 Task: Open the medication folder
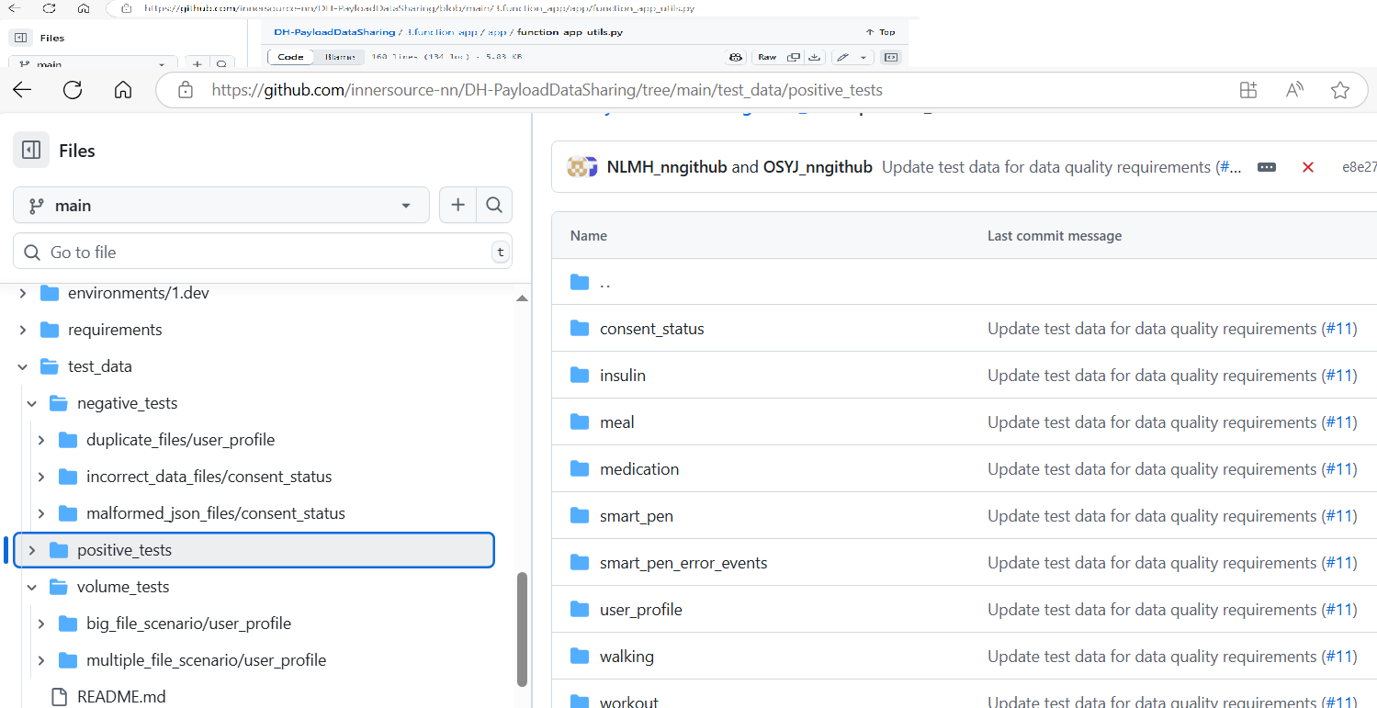click(x=639, y=469)
